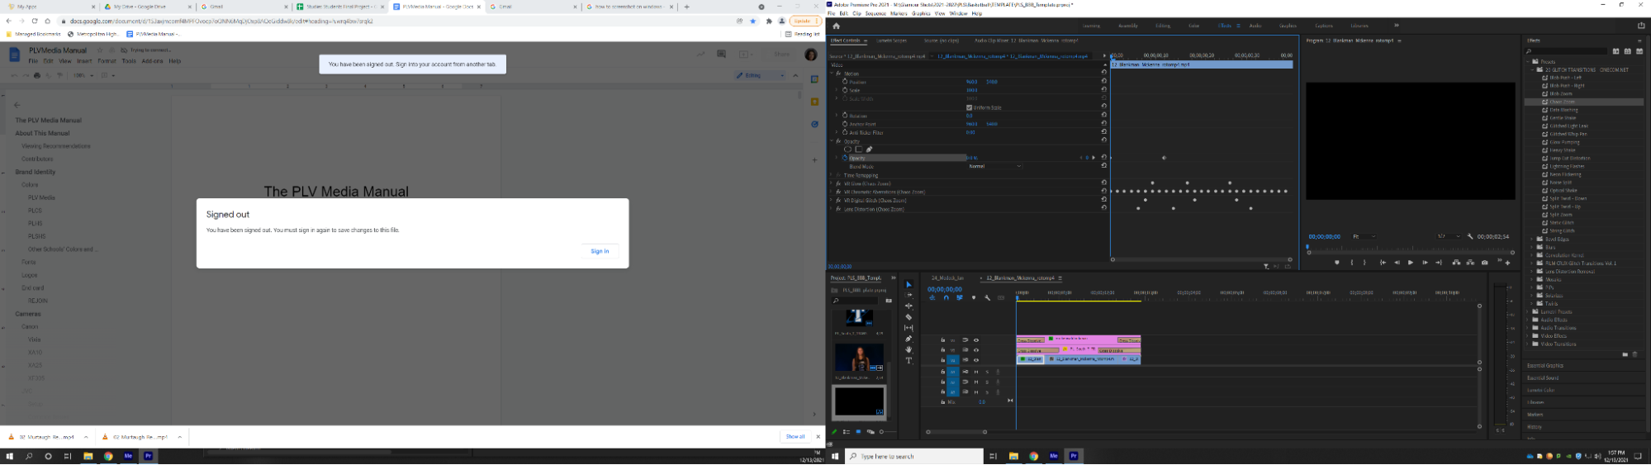Toggle the Uniform Scale checkbox
The image size is (1651, 465).
click(969, 107)
